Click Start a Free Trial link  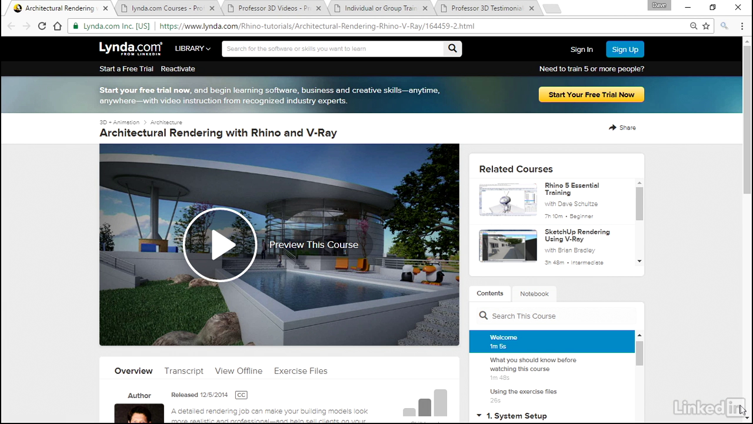pos(126,69)
